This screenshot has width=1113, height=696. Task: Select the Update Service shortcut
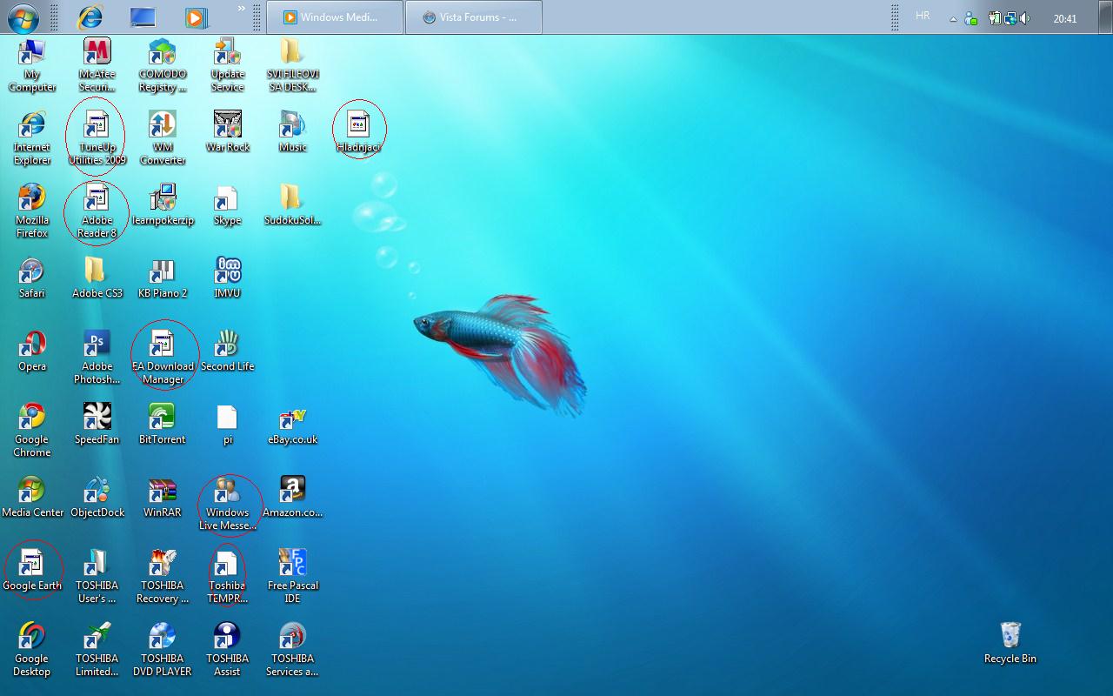pos(227,66)
